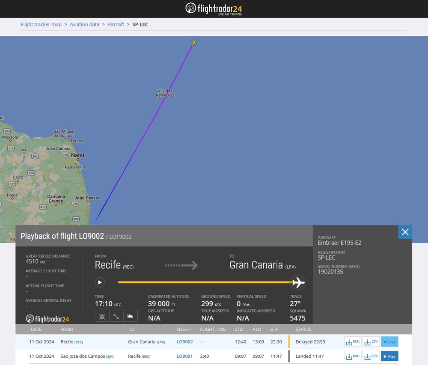Close the flight playback panel
428x365 pixels.
405,232
